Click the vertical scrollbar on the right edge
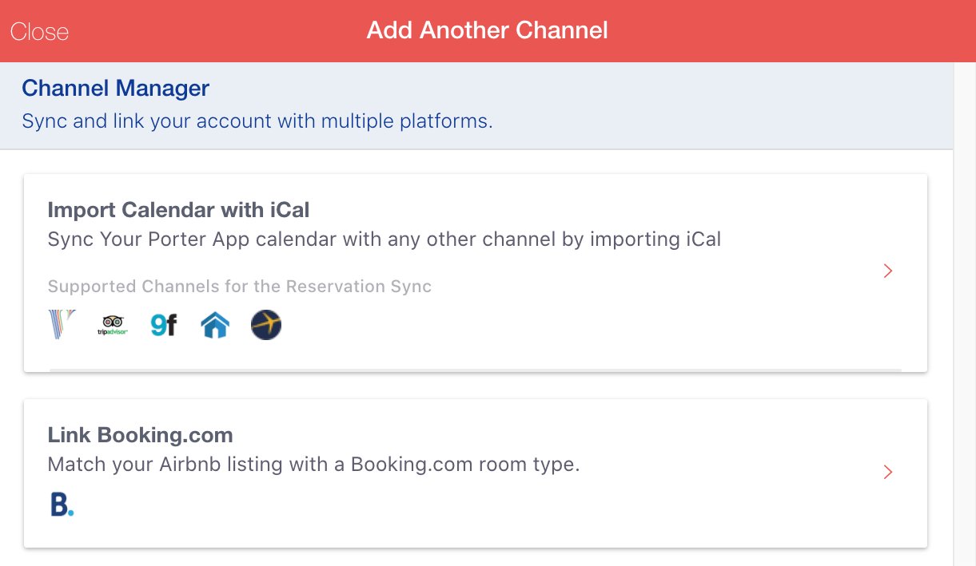 965,314
